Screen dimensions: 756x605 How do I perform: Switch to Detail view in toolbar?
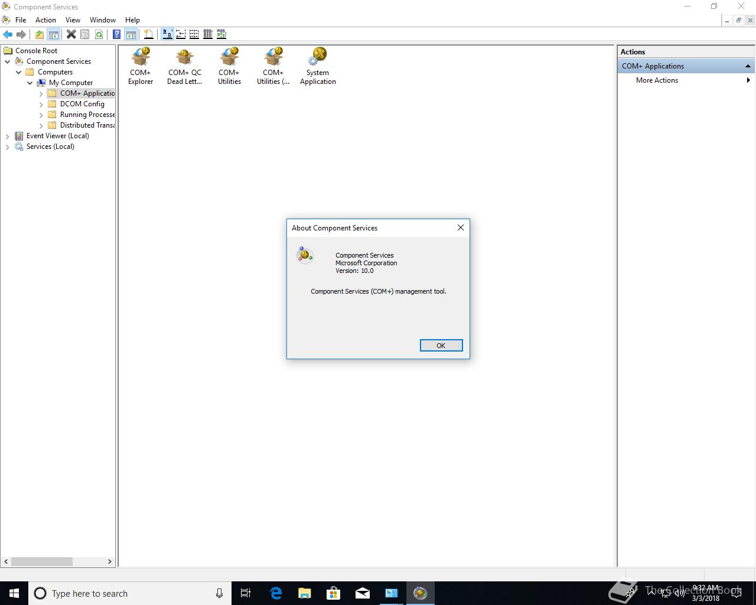pyautogui.click(x=208, y=34)
